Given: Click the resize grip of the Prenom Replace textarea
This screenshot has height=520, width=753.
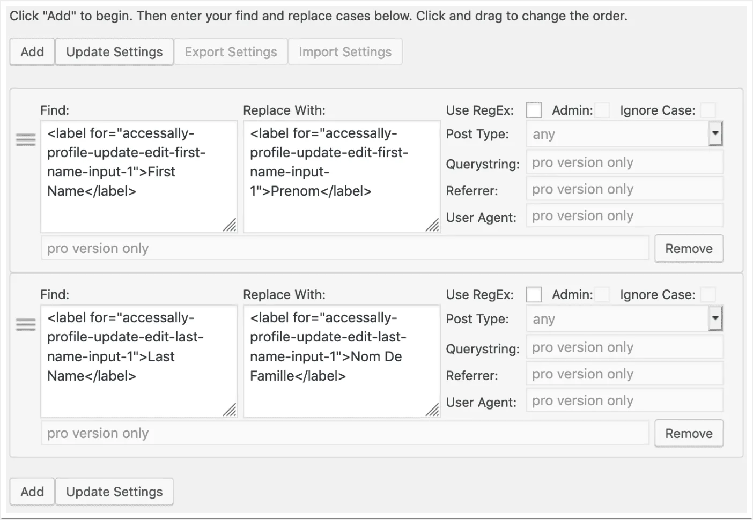Looking at the screenshot, I should pyautogui.click(x=432, y=225).
